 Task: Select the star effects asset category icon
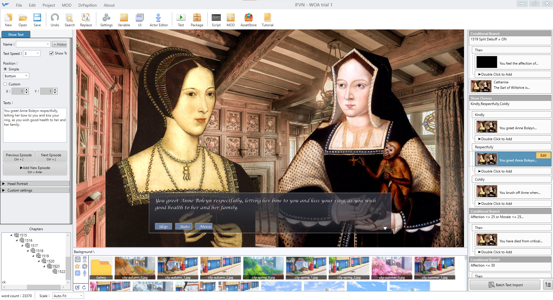tap(78, 266)
